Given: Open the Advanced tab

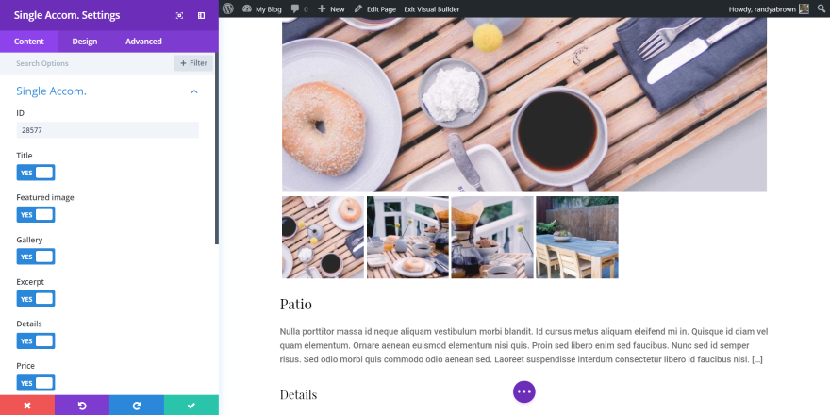Looking at the screenshot, I should click(143, 41).
